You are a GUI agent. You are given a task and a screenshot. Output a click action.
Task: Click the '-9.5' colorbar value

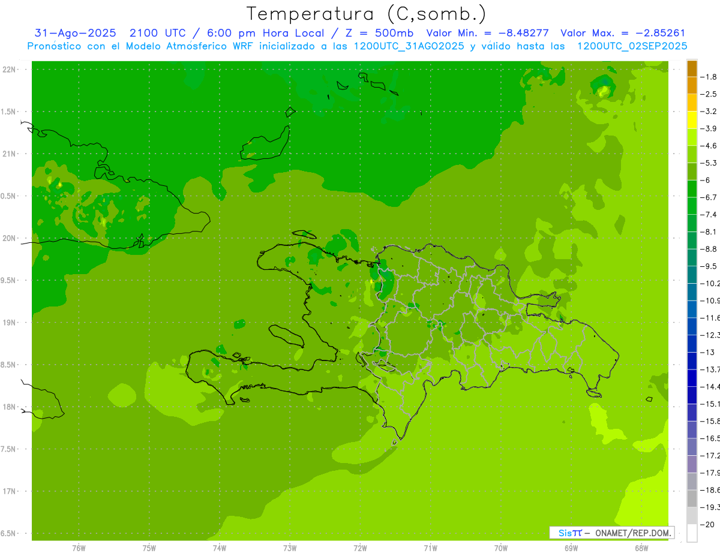click(x=709, y=266)
